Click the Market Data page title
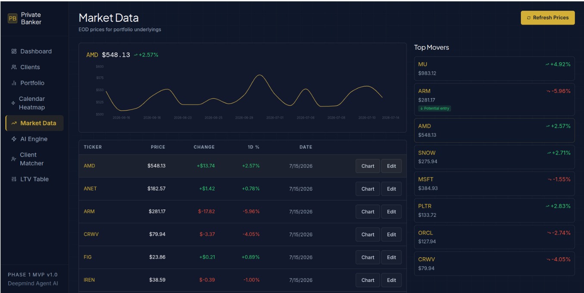Screen dimensions: 584x293 tap(109, 18)
